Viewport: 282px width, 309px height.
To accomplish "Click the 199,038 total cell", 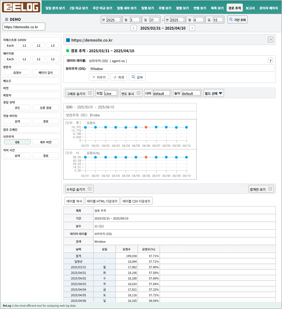I will coord(127,256).
